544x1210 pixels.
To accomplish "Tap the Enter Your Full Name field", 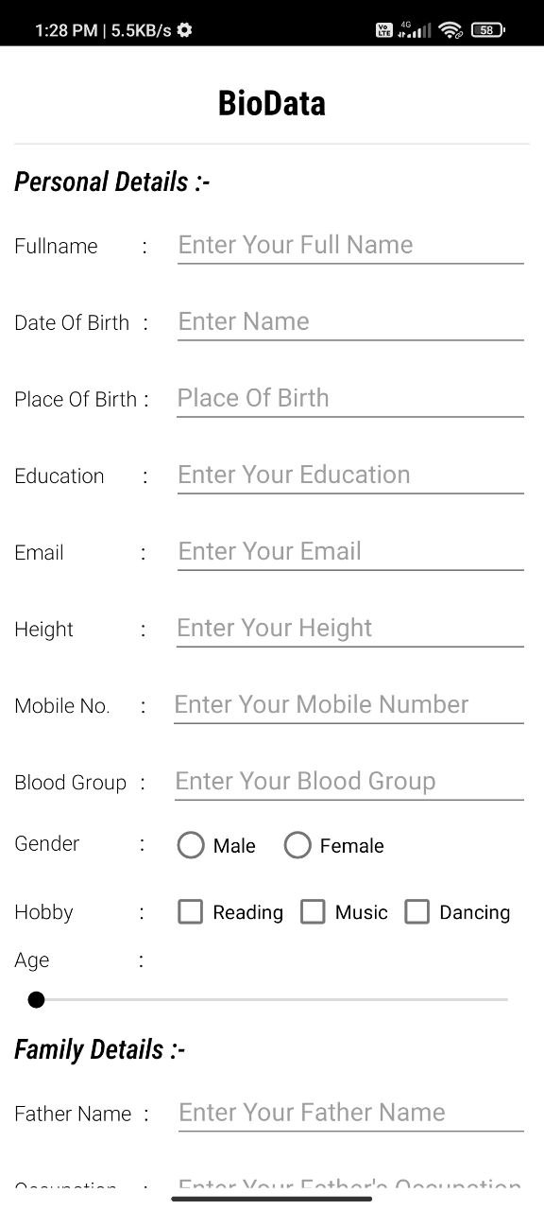I will 349,245.
